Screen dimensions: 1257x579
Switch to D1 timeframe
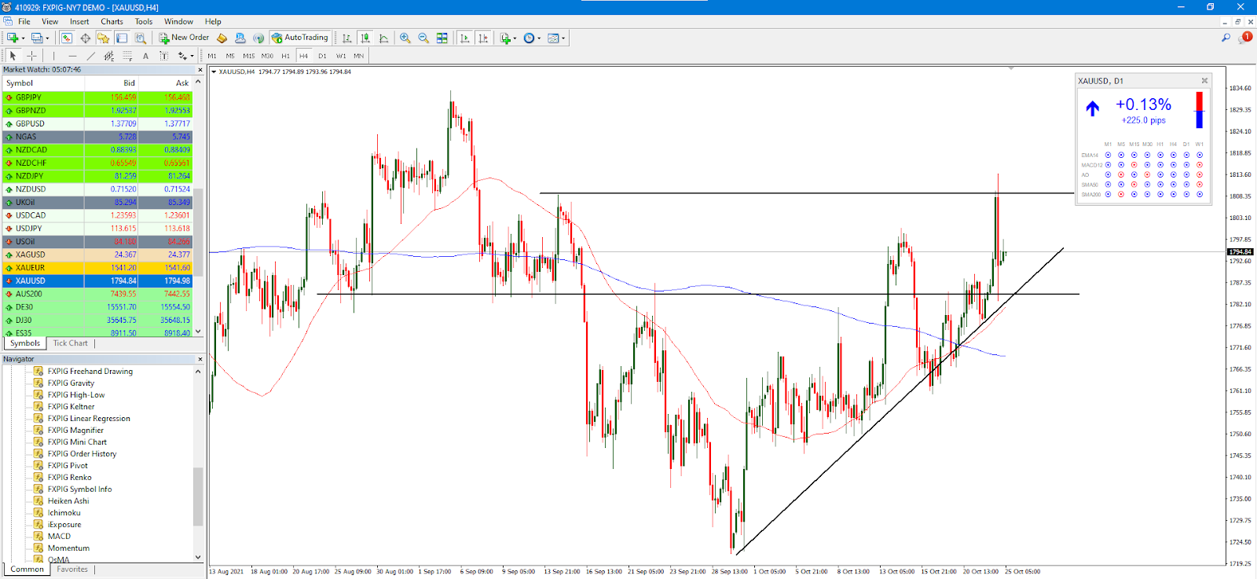tap(322, 56)
